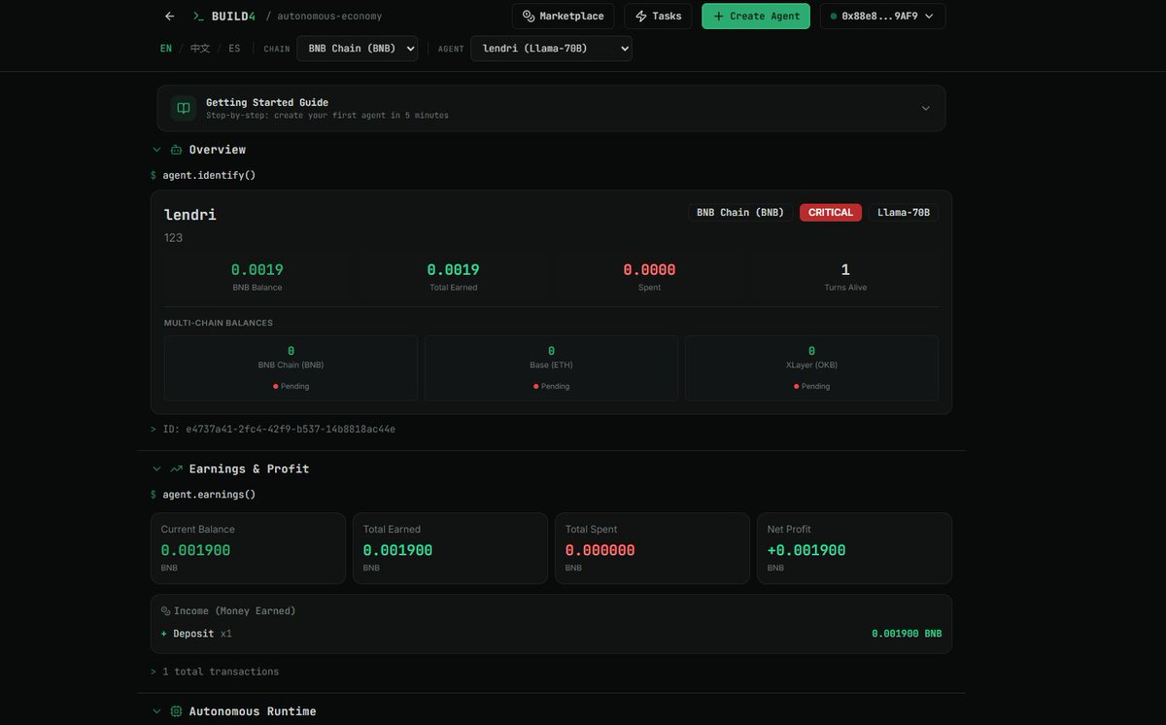This screenshot has height=725, width=1166.
Task: Click the Overview robot icon
Action: 176,150
